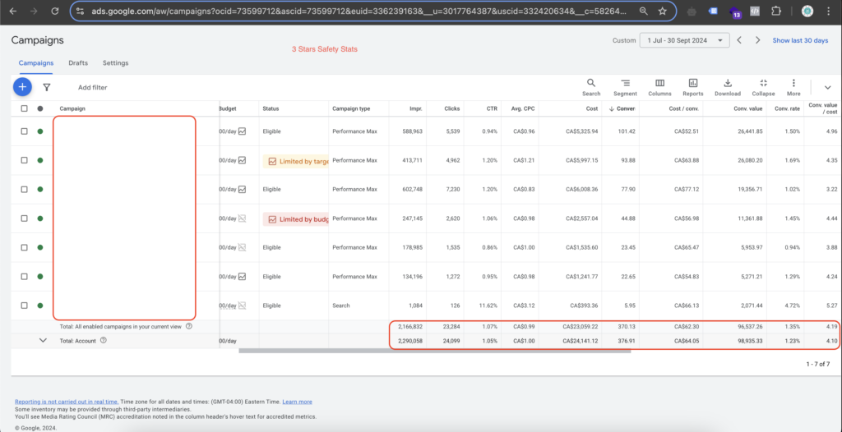Open the date range dropdown
The height and width of the screenshot is (432, 842).
pos(685,40)
